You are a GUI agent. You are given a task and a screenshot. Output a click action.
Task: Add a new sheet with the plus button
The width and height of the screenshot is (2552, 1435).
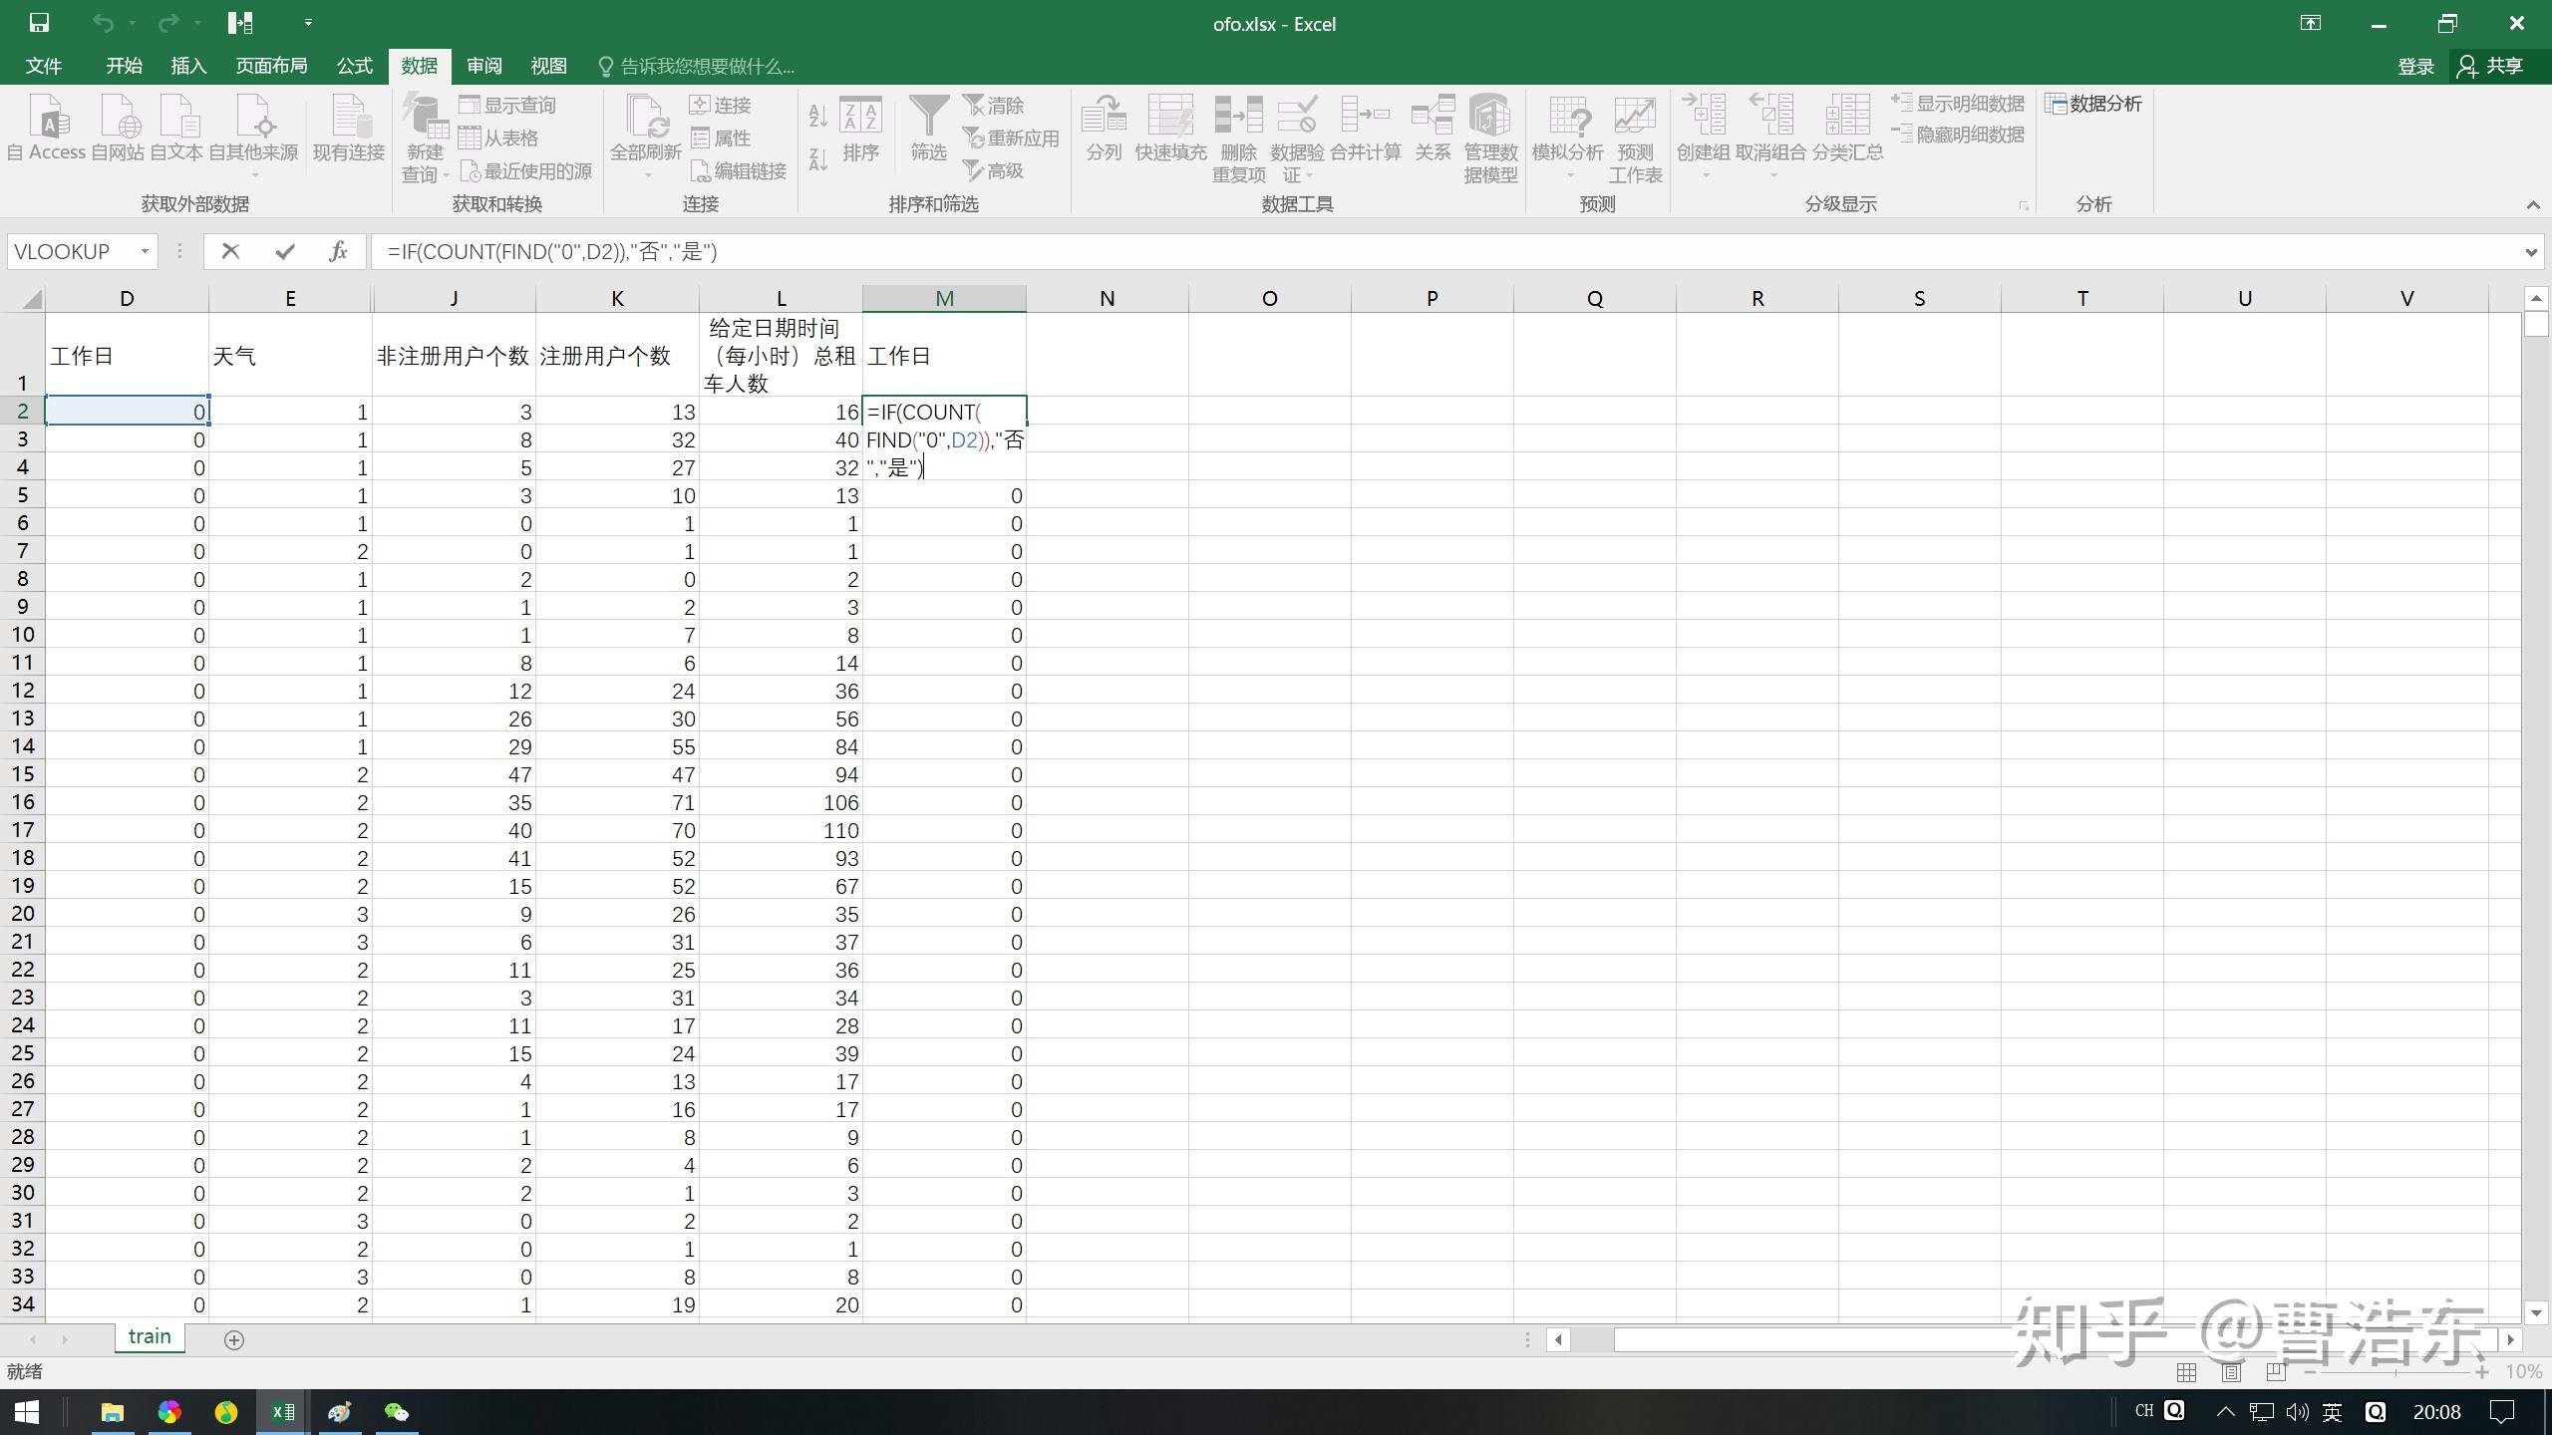(234, 1340)
